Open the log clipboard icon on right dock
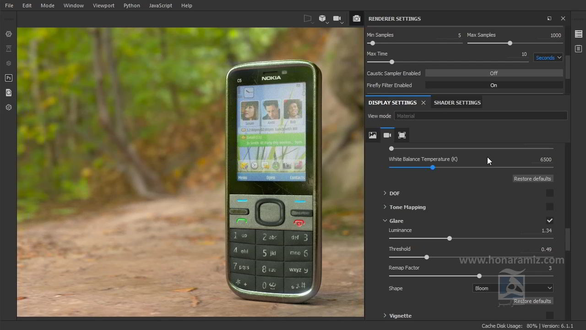The width and height of the screenshot is (586, 330). pyautogui.click(x=579, y=49)
